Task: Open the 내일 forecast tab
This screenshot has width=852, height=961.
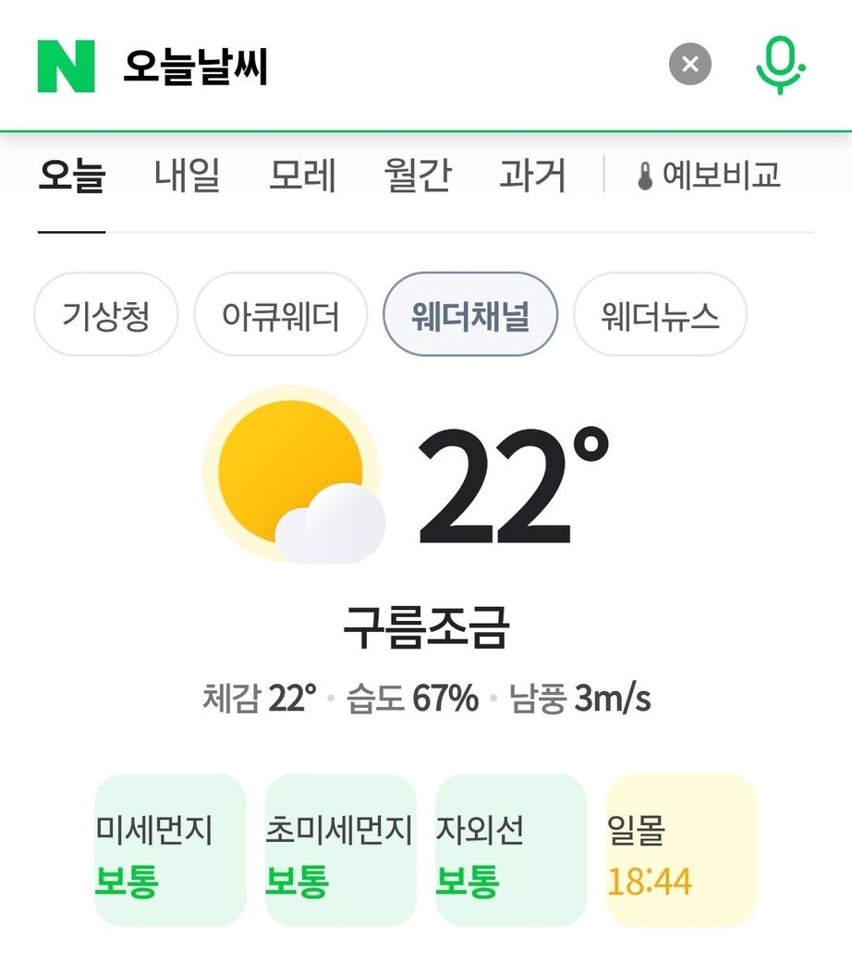Action: coord(187,176)
